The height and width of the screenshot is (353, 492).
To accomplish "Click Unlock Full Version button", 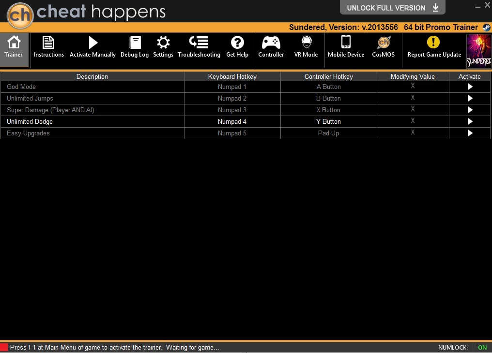I will point(393,8).
